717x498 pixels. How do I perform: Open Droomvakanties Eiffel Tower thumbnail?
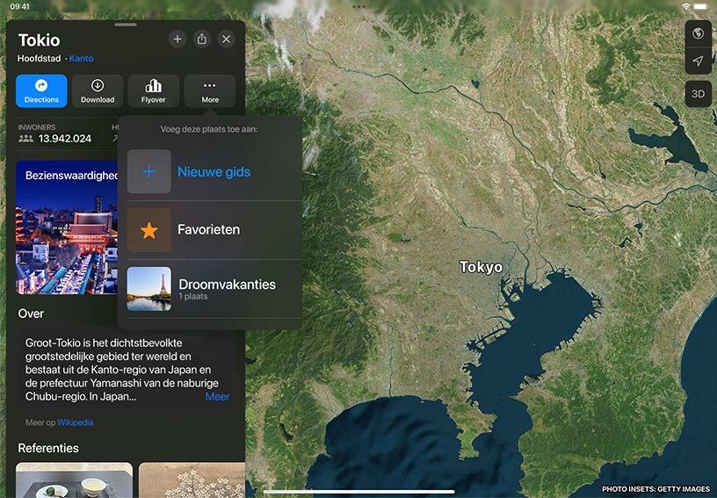coord(149,289)
